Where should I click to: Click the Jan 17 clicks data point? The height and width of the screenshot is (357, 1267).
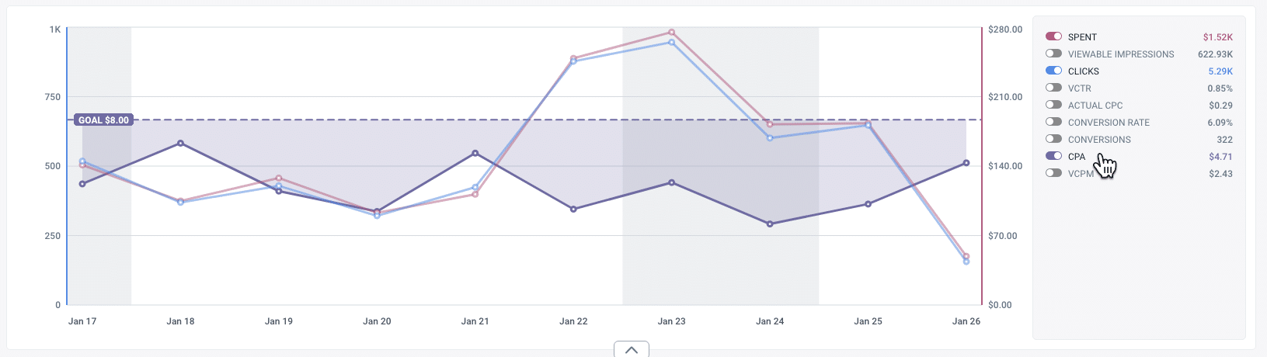[82, 161]
